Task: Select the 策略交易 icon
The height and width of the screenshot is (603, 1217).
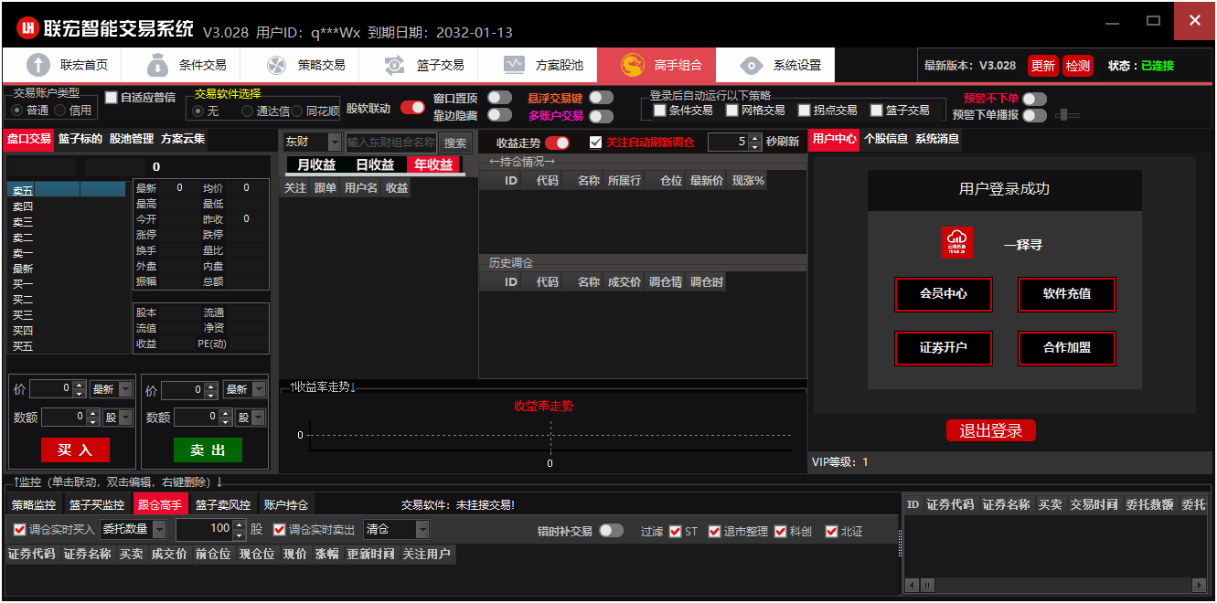Action: coord(276,65)
